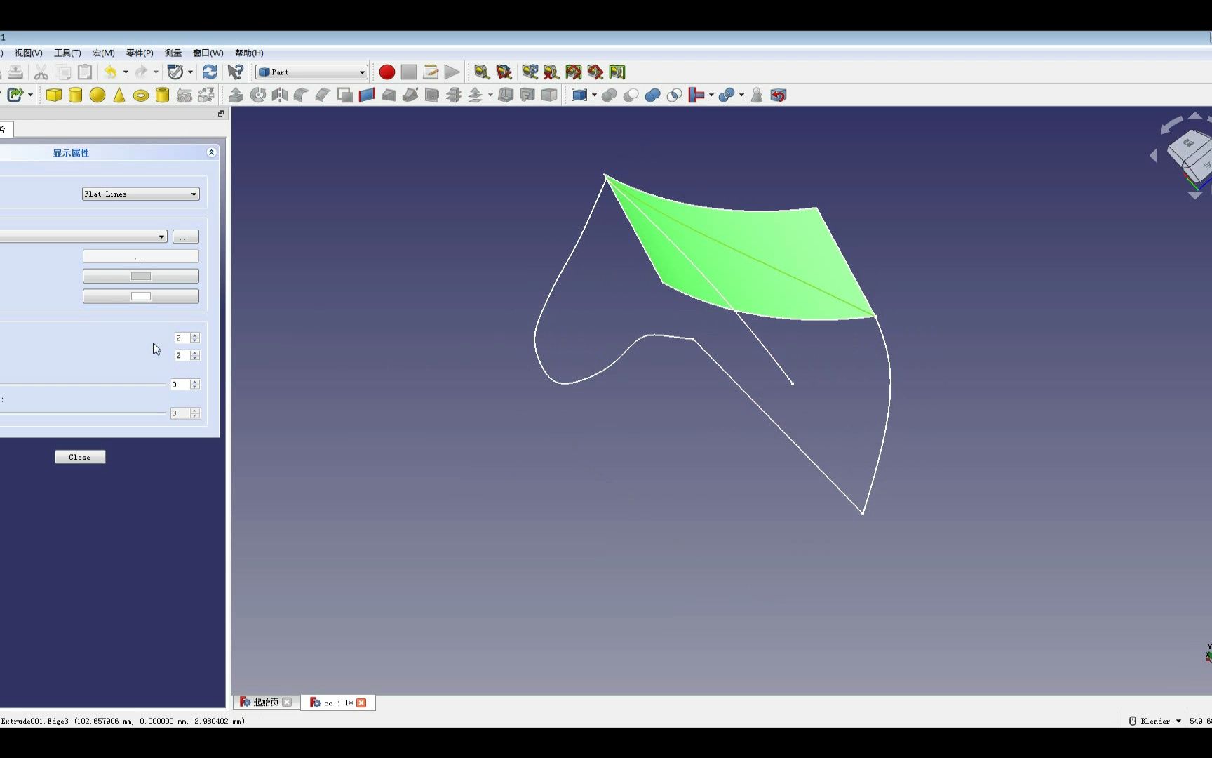Start macro recording

(386, 72)
